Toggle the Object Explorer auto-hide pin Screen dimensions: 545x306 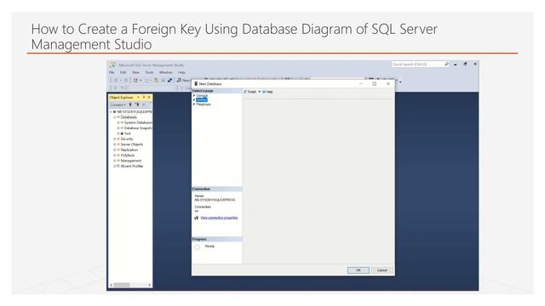click(x=144, y=98)
